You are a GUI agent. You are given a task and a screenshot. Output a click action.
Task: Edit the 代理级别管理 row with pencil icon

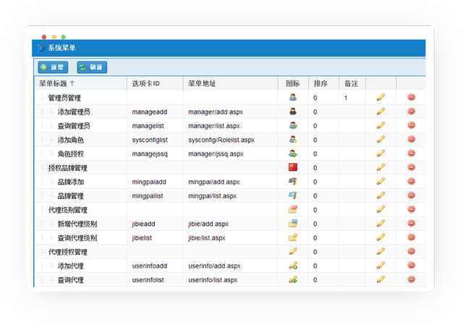[381, 209]
